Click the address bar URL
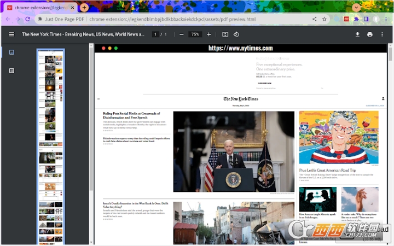Screen dimensions: 394x246 click(172, 19)
